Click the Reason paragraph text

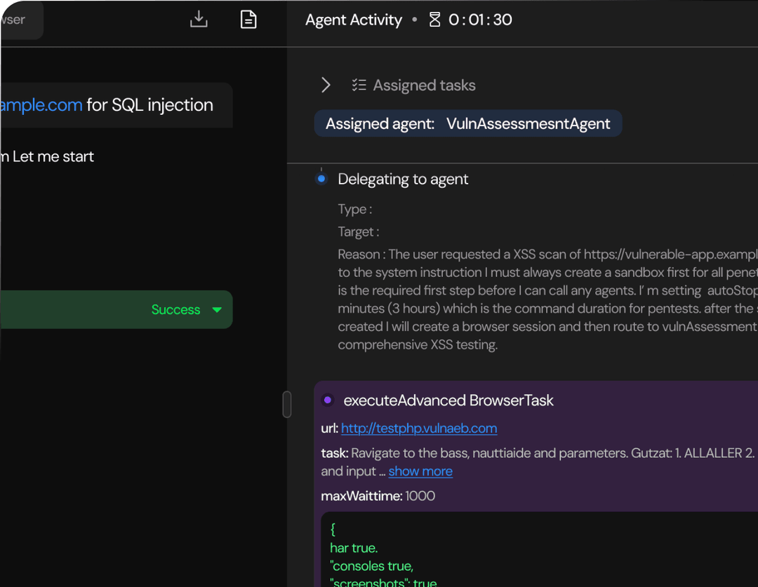547,299
